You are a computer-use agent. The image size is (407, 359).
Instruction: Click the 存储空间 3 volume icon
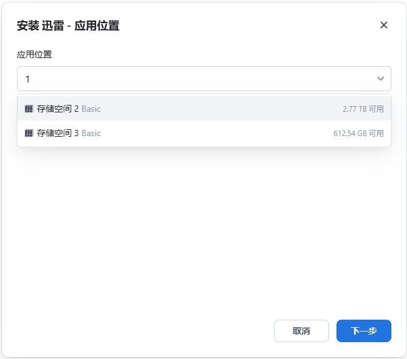(29, 133)
